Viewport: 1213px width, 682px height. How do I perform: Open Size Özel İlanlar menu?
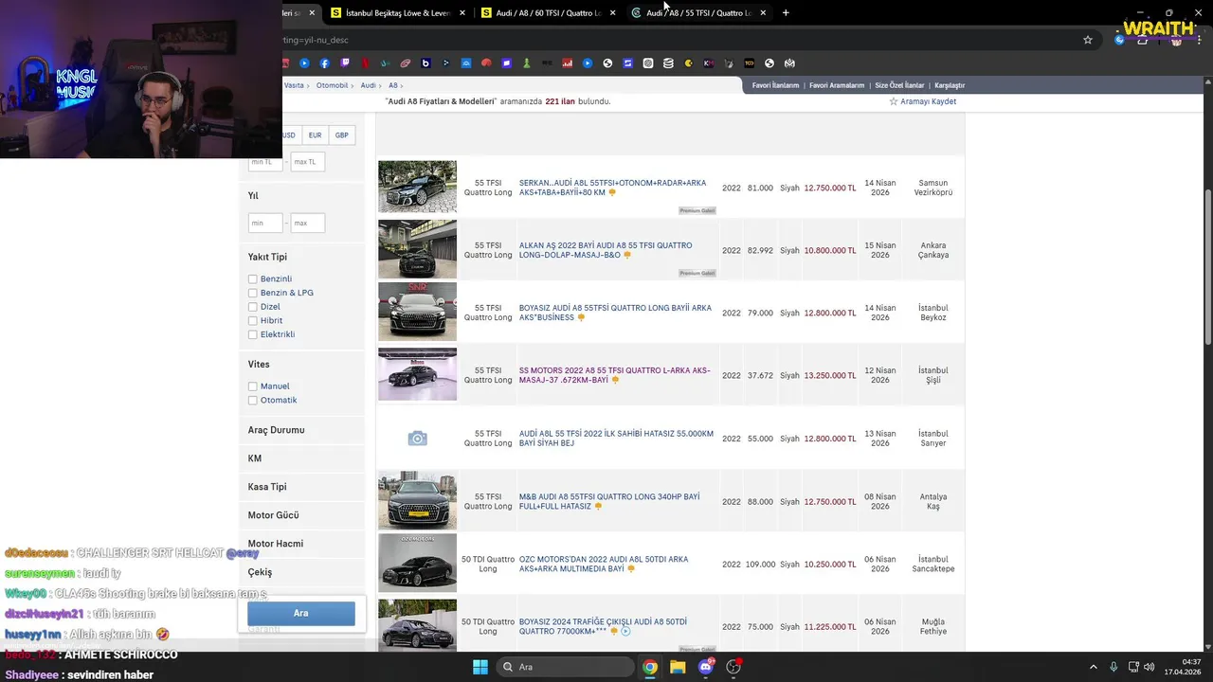coord(899,85)
